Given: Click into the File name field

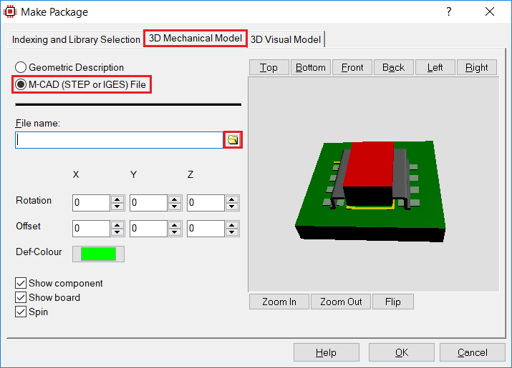Looking at the screenshot, I should 119,140.
